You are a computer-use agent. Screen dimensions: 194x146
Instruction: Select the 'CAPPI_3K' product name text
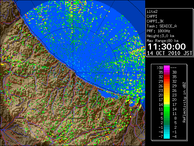click(x=155, y=21)
